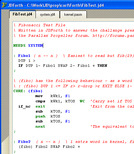The height and width of the screenshot is (154, 134).
Task: Click the JDForth application icon in title bar
Action: click(4, 5)
